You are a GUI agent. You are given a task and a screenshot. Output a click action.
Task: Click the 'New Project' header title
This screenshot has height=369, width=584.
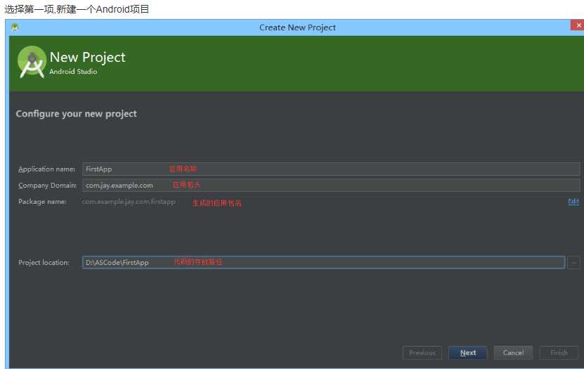(x=88, y=58)
